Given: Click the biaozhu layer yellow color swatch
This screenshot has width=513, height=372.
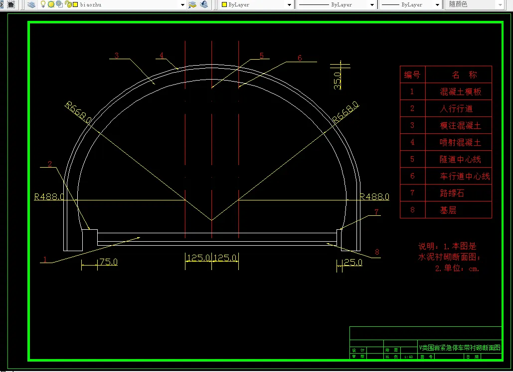Looking at the screenshot, I should (x=75, y=4).
